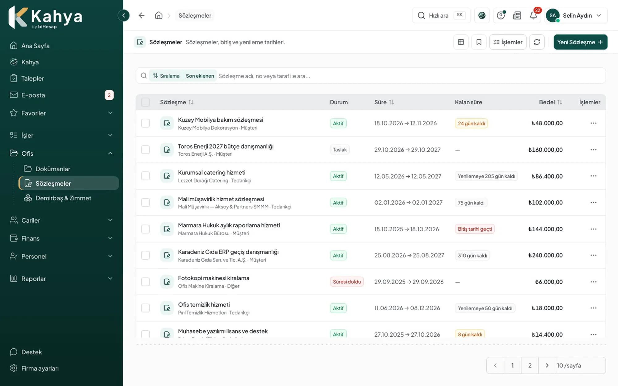This screenshot has height=386, width=618.
Task: Open the İşlemler actions button
Action: [x=508, y=42]
